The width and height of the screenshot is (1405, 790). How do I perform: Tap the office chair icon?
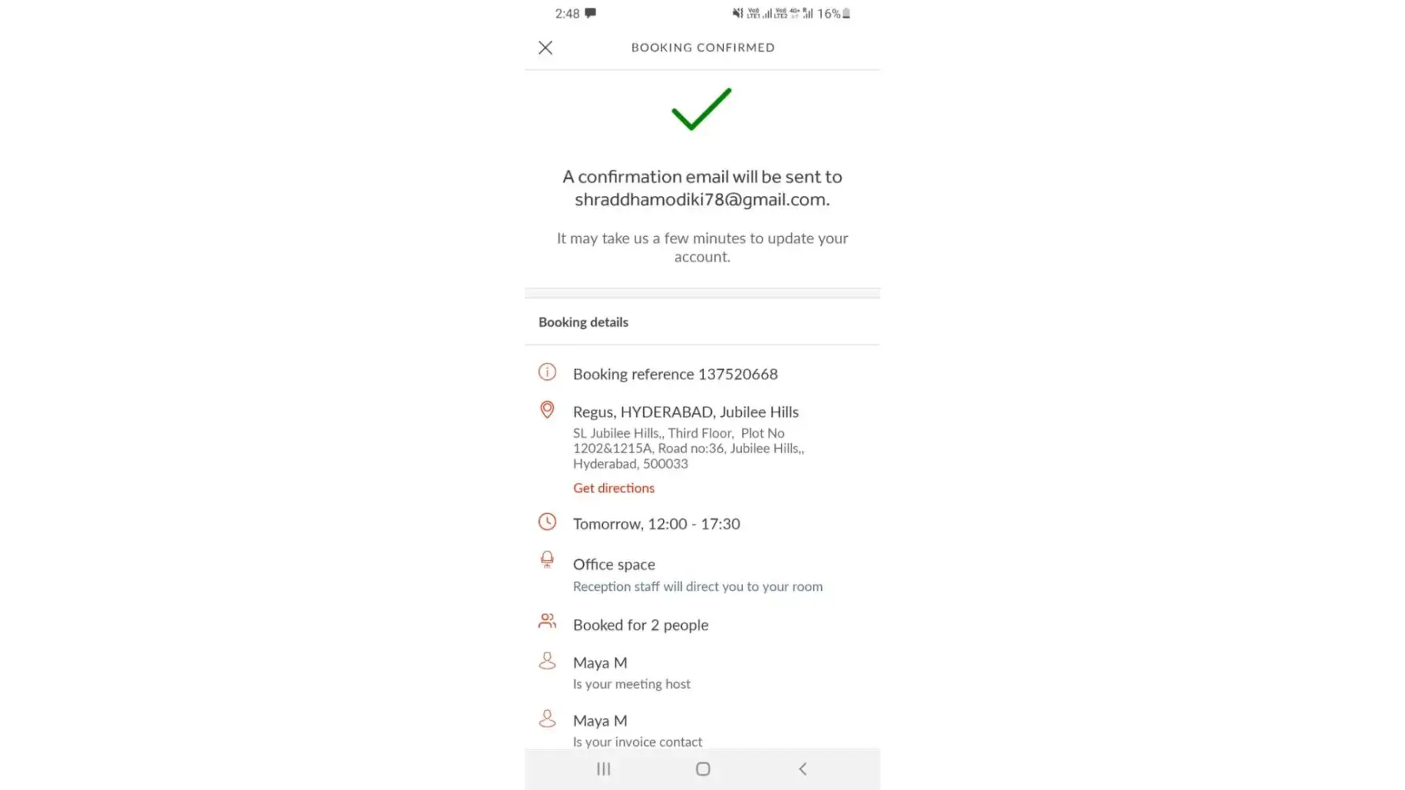point(547,560)
